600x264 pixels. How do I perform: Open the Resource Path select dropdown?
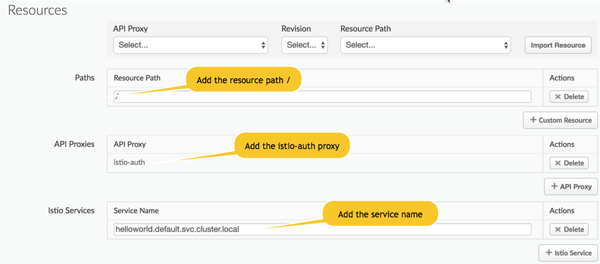[425, 45]
